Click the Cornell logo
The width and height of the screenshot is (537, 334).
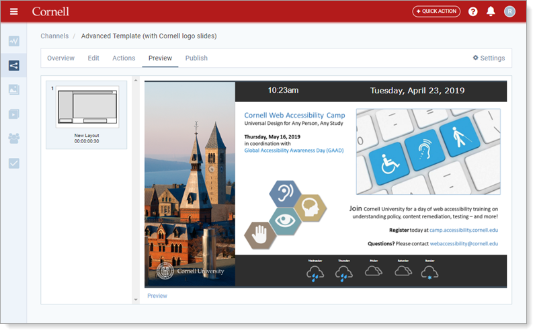[50, 11]
